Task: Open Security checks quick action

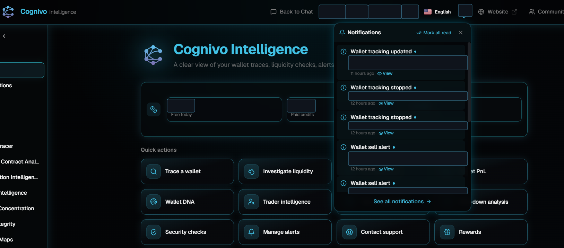Action: pos(187,232)
